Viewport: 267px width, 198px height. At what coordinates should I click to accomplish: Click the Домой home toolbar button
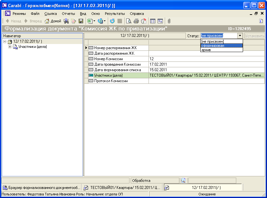pos(53,21)
